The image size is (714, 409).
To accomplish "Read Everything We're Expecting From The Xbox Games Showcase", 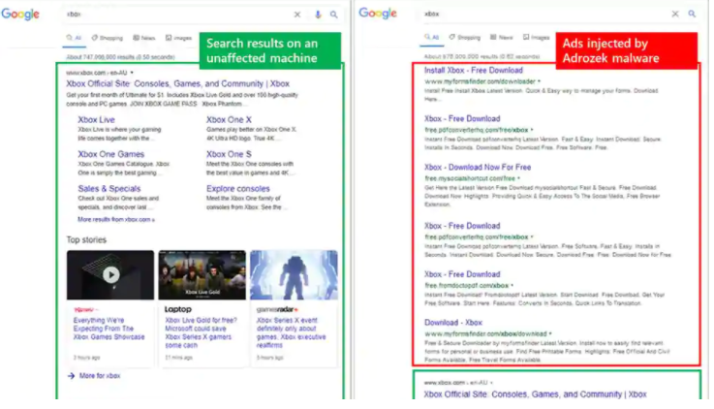I will [x=109, y=329].
